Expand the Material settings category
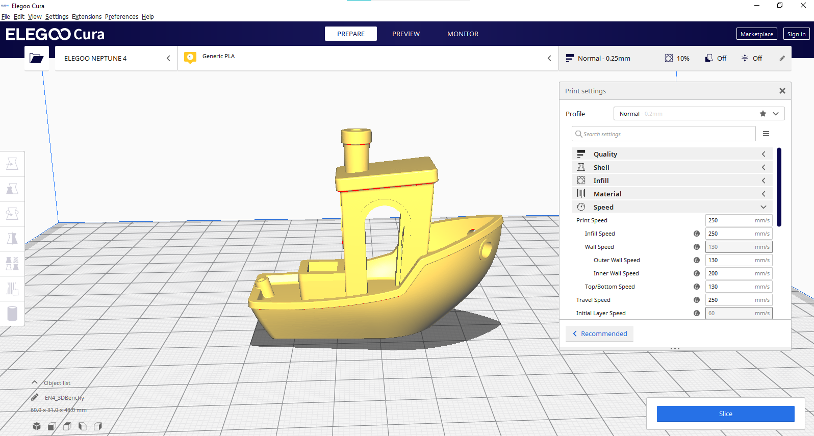The width and height of the screenshot is (814, 436). pyautogui.click(x=672, y=194)
